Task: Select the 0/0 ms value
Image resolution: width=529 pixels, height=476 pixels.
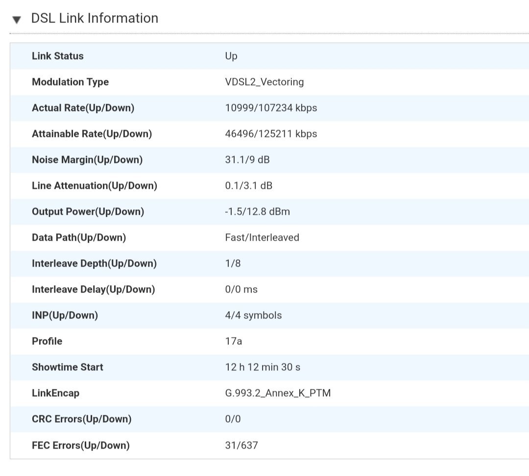Action: pyautogui.click(x=241, y=290)
